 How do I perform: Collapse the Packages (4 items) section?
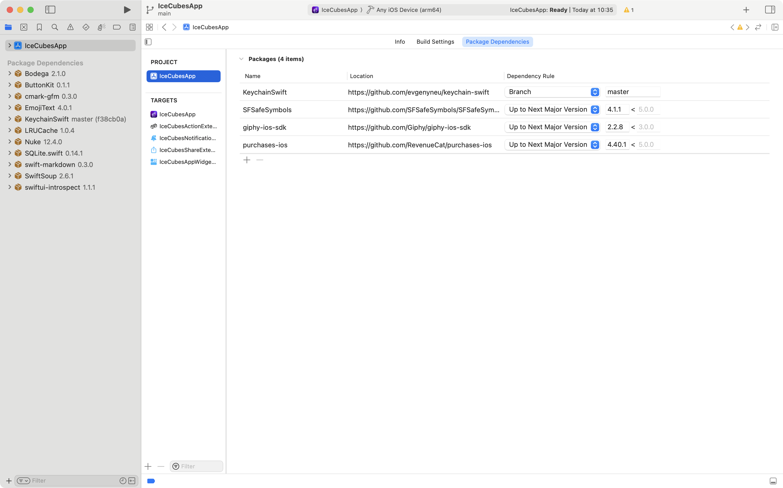pyautogui.click(x=241, y=59)
